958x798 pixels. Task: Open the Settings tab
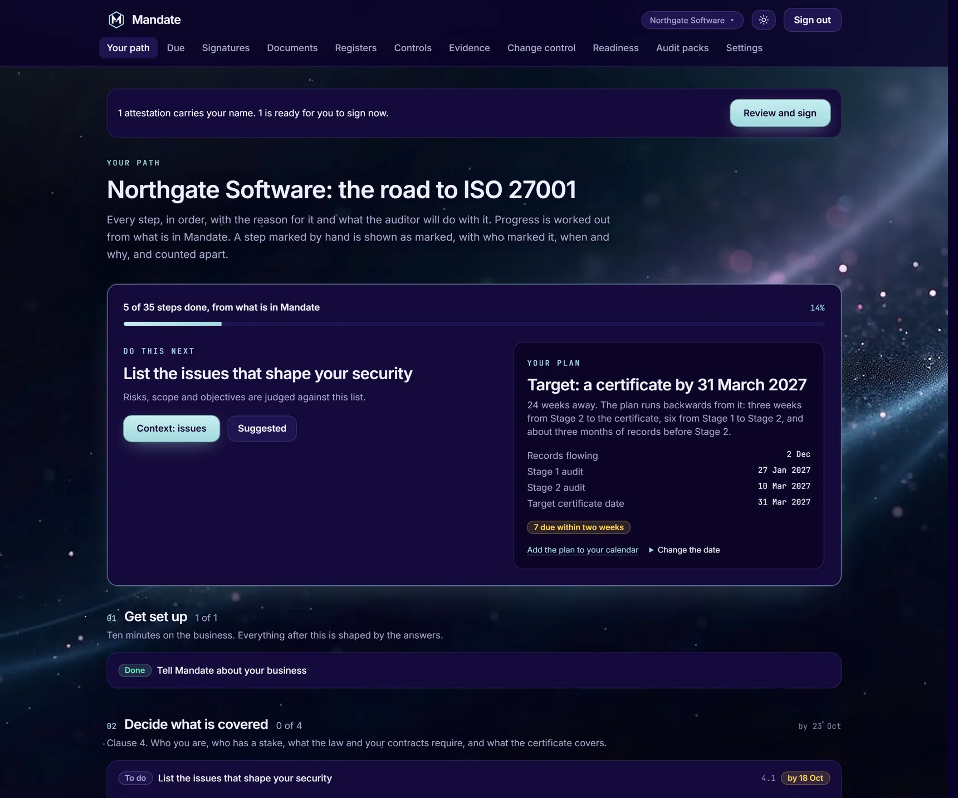[x=744, y=48]
